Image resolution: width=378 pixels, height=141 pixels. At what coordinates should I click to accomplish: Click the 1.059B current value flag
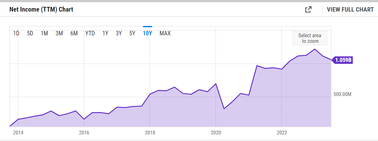[x=343, y=60]
